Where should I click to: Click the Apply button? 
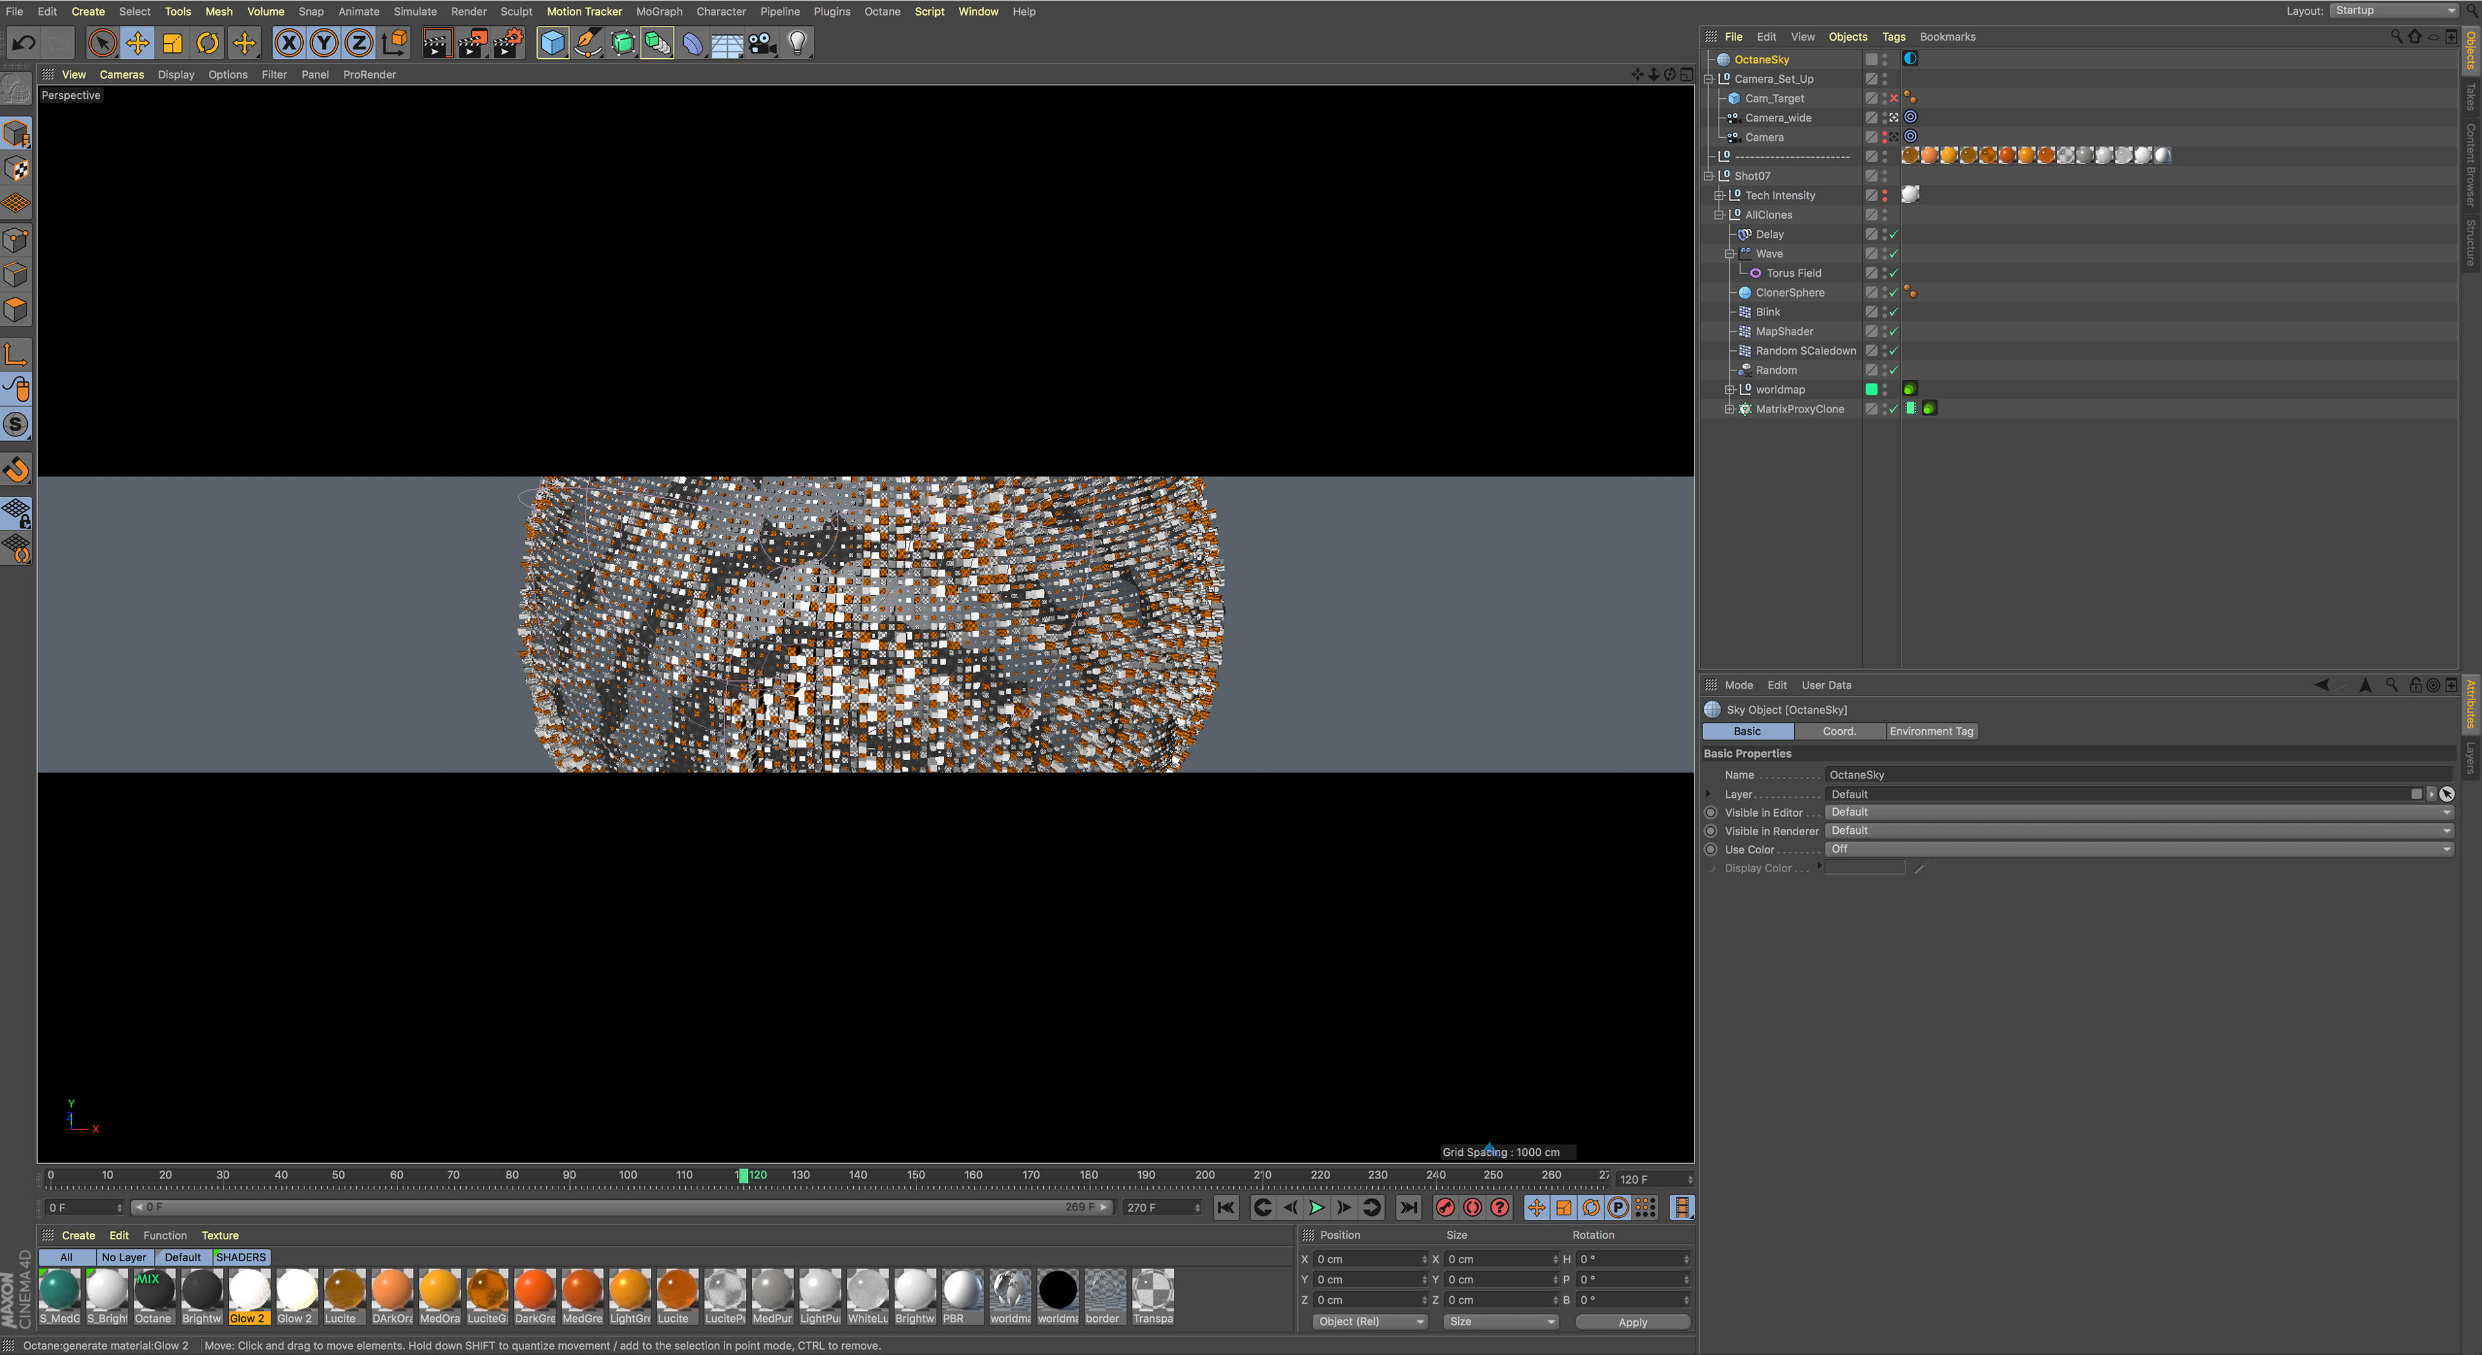tap(1632, 1322)
